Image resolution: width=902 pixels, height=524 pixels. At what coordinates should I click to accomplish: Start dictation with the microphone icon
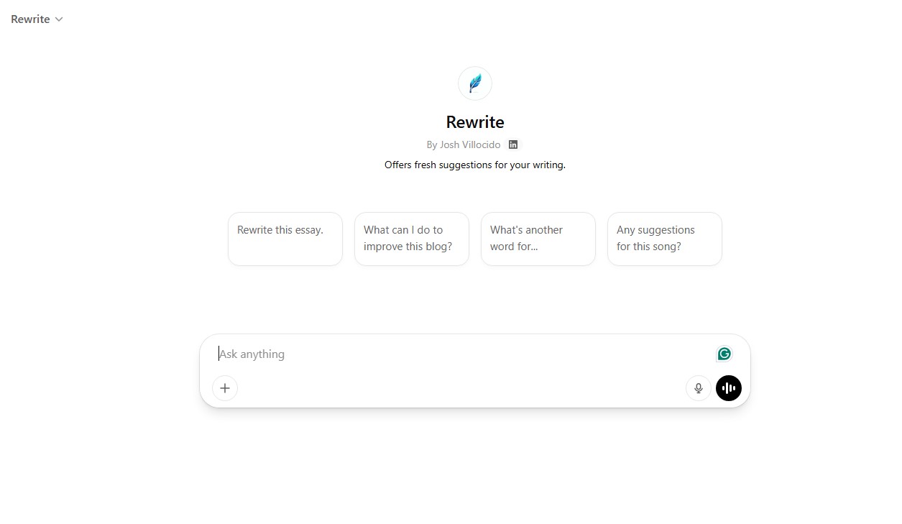click(x=699, y=388)
